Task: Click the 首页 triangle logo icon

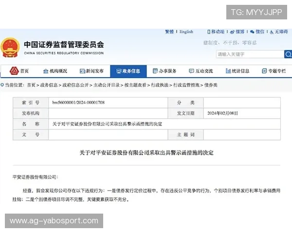Action: tap(14, 71)
